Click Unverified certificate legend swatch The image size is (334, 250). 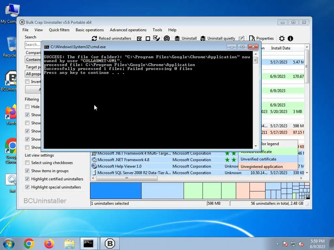tap(268, 159)
